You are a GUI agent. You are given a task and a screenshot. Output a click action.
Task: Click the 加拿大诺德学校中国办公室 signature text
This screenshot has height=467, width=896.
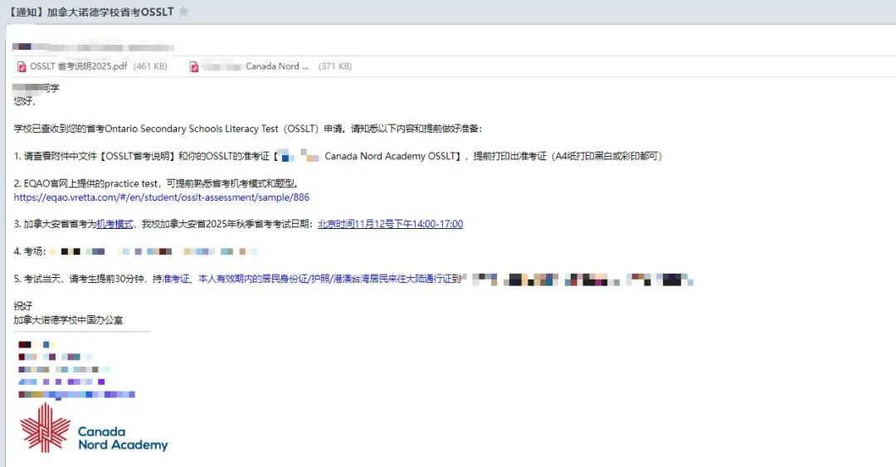pos(68,320)
